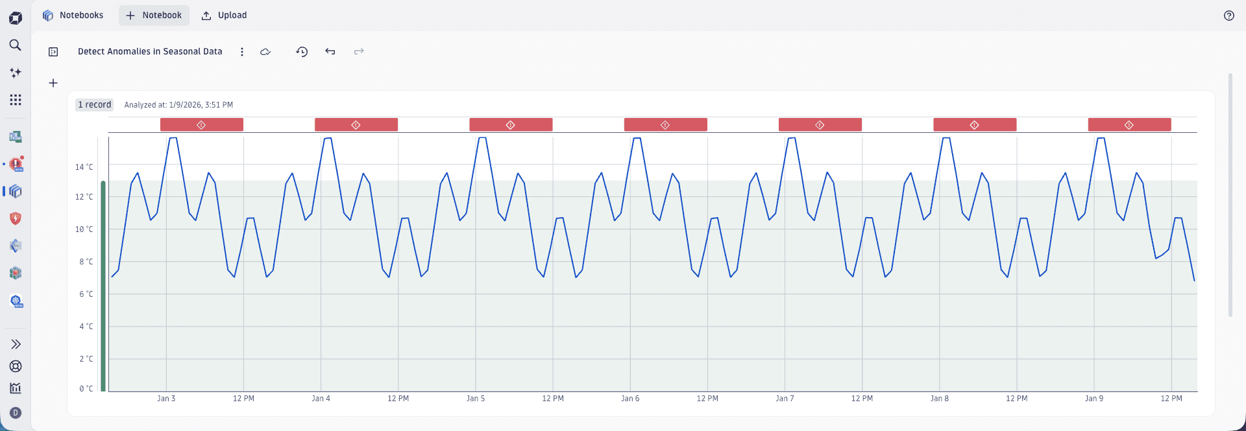Open the Dashboards app in the sidebar

click(x=16, y=137)
